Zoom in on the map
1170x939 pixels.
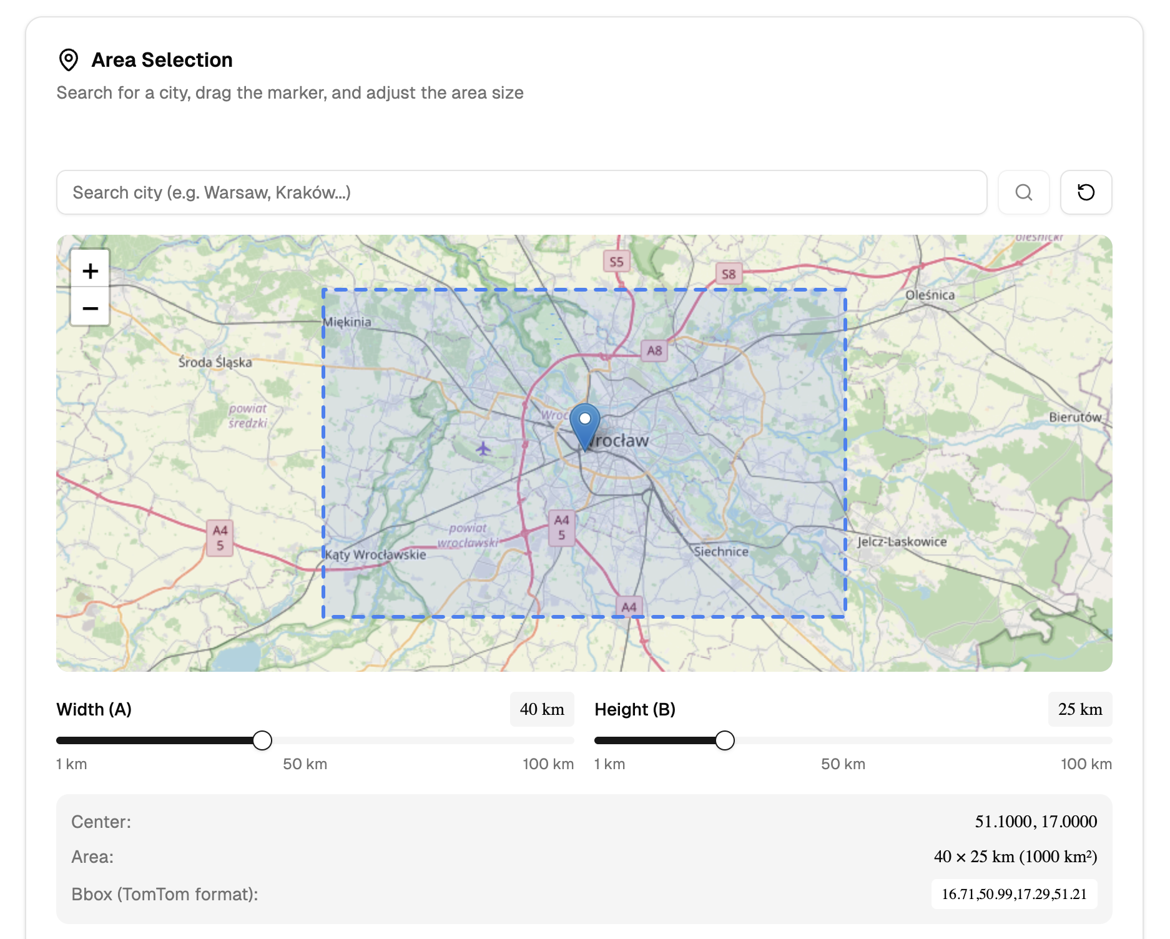coord(91,271)
